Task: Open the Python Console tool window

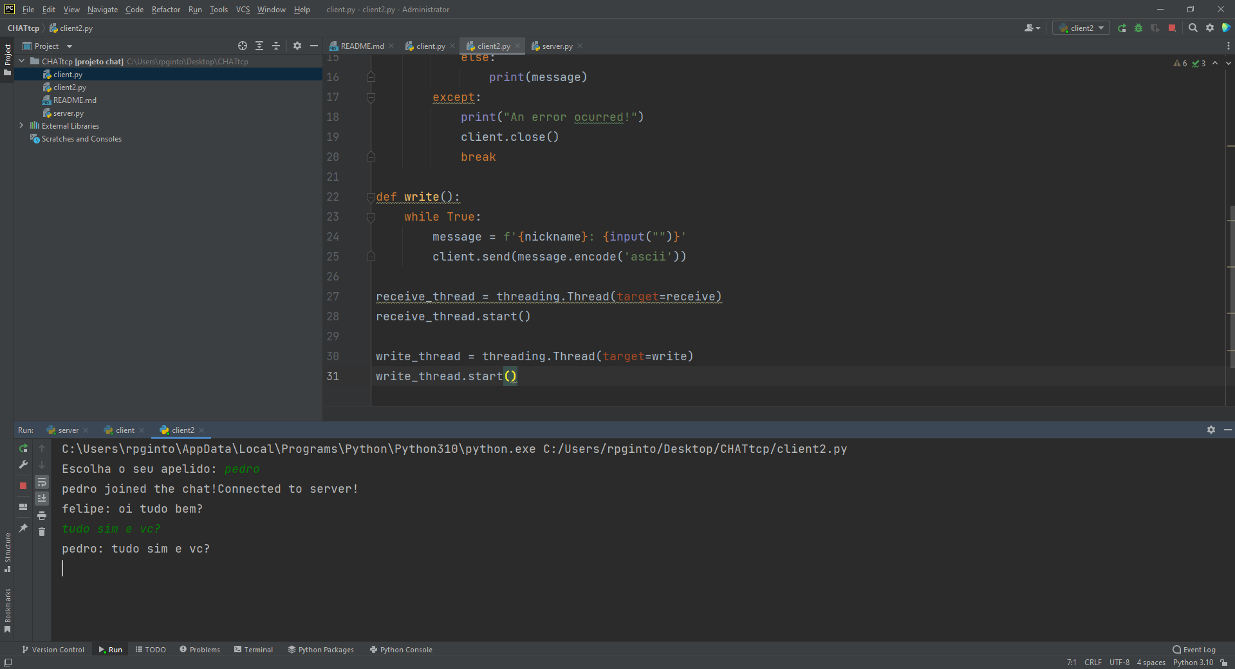Action: click(x=401, y=649)
